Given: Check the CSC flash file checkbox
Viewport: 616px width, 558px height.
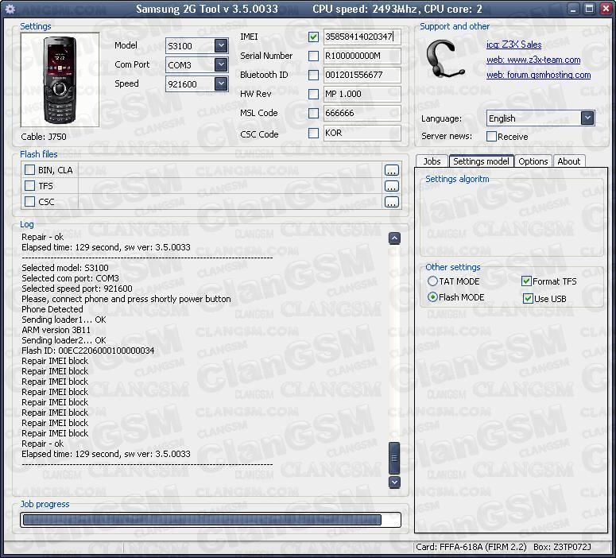Looking at the screenshot, I should point(29,202).
